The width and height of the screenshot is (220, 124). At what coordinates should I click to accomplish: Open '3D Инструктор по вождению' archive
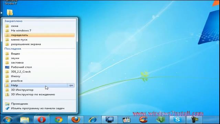pos(40,94)
